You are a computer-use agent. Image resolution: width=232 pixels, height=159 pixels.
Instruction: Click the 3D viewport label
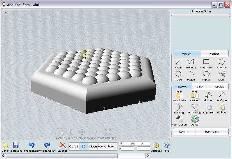click(6, 13)
